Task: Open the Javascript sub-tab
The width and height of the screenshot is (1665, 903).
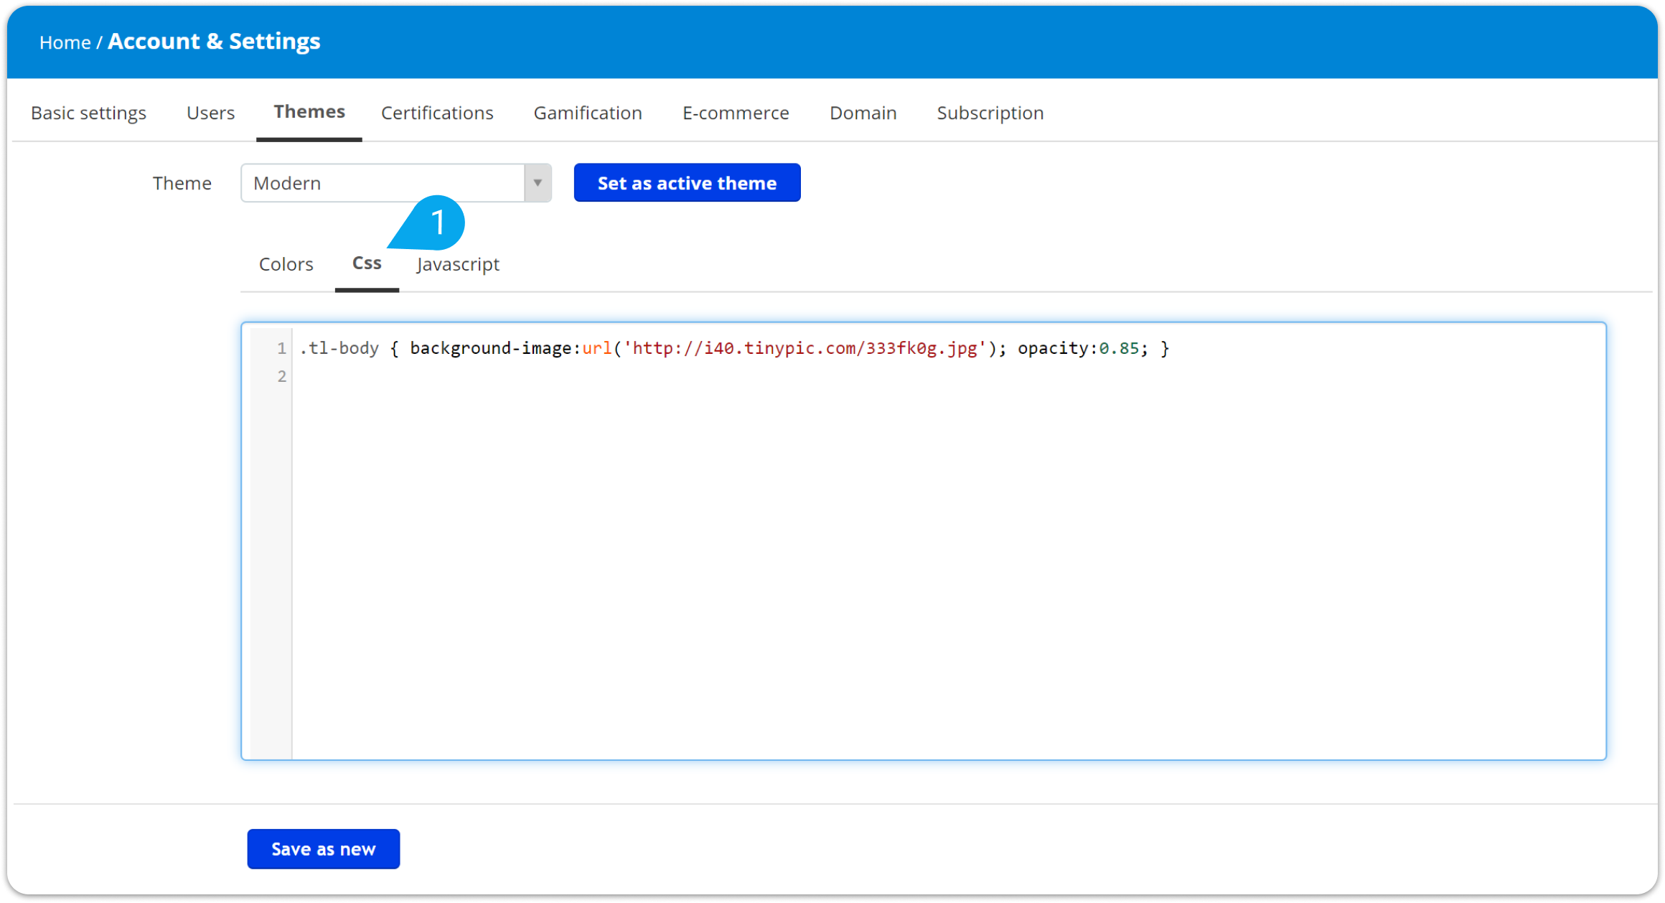Action: point(458,264)
